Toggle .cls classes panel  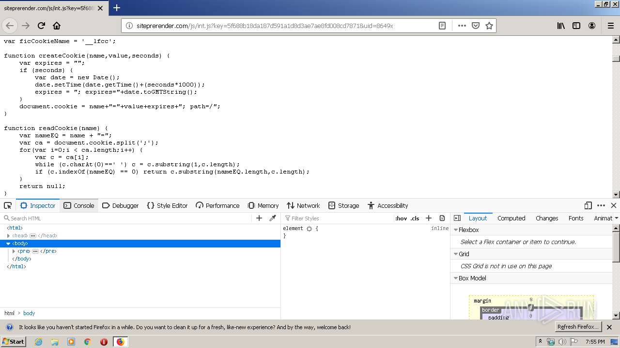click(415, 218)
